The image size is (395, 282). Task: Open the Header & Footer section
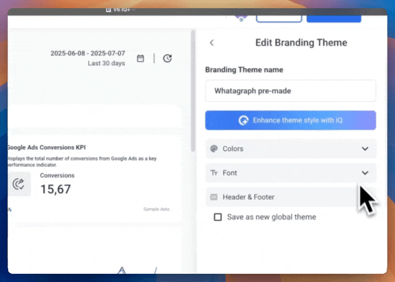[291, 197]
